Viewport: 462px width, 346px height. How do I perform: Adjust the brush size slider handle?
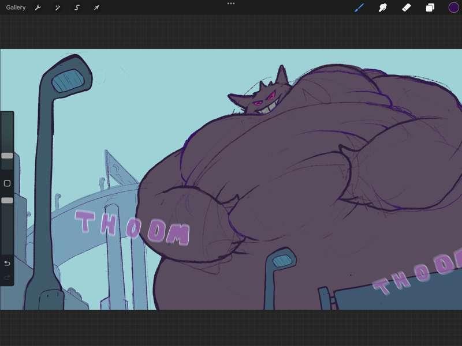pyautogui.click(x=7, y=156)
